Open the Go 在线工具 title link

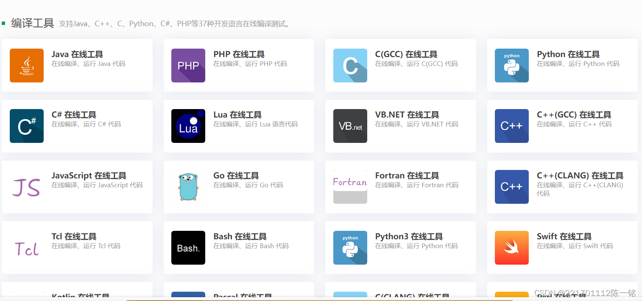point(236,175)
